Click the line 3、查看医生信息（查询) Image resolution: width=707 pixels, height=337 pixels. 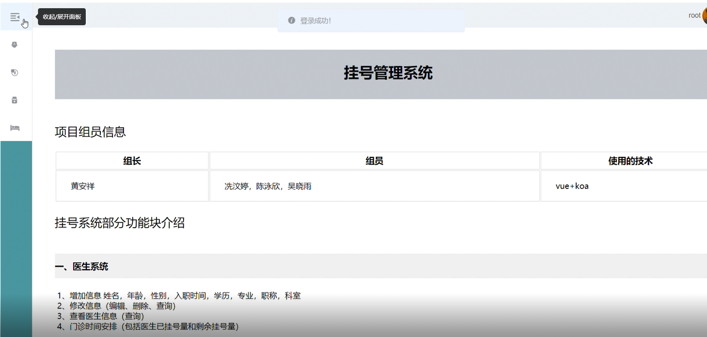tap(101, 316)
